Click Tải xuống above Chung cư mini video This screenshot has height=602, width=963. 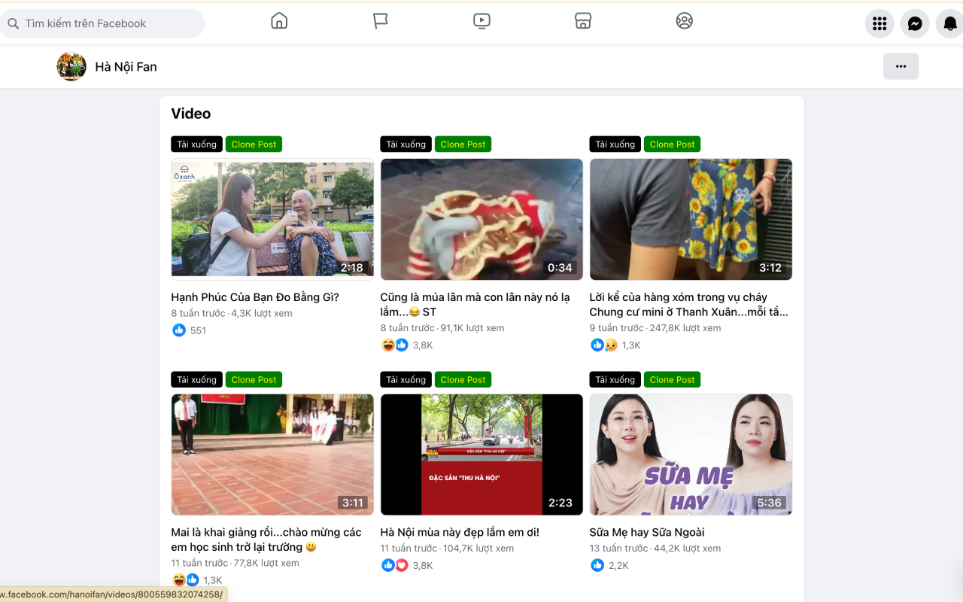(x=615, y=144)
